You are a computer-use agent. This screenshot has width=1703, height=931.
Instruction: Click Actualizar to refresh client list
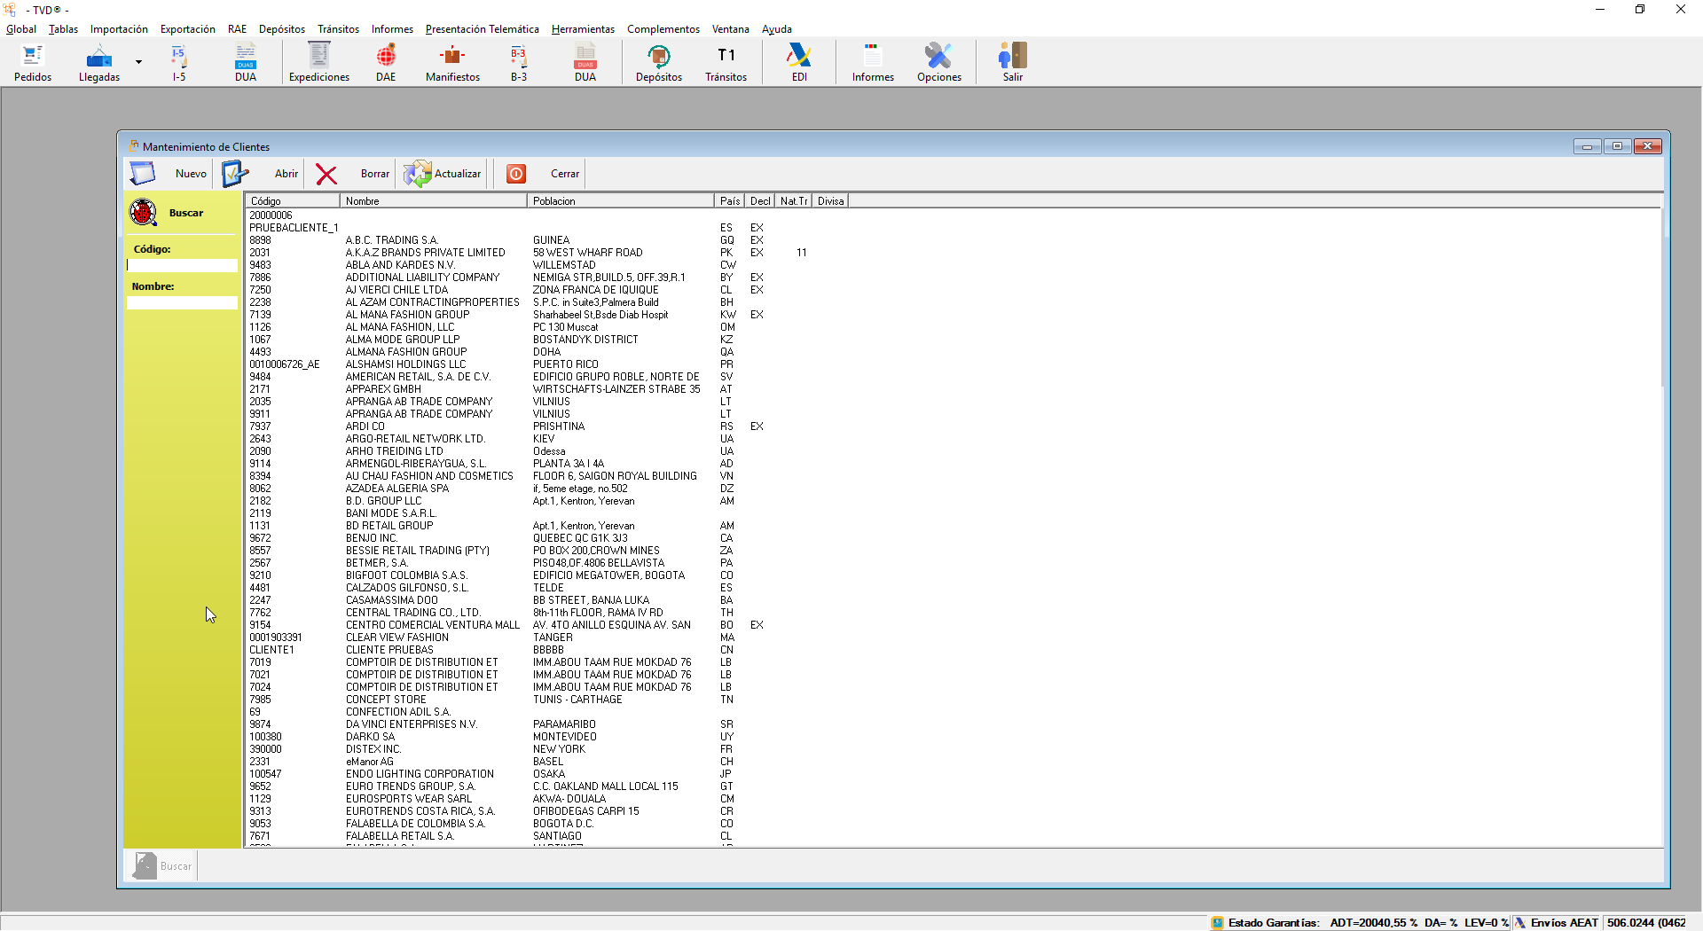443,174
